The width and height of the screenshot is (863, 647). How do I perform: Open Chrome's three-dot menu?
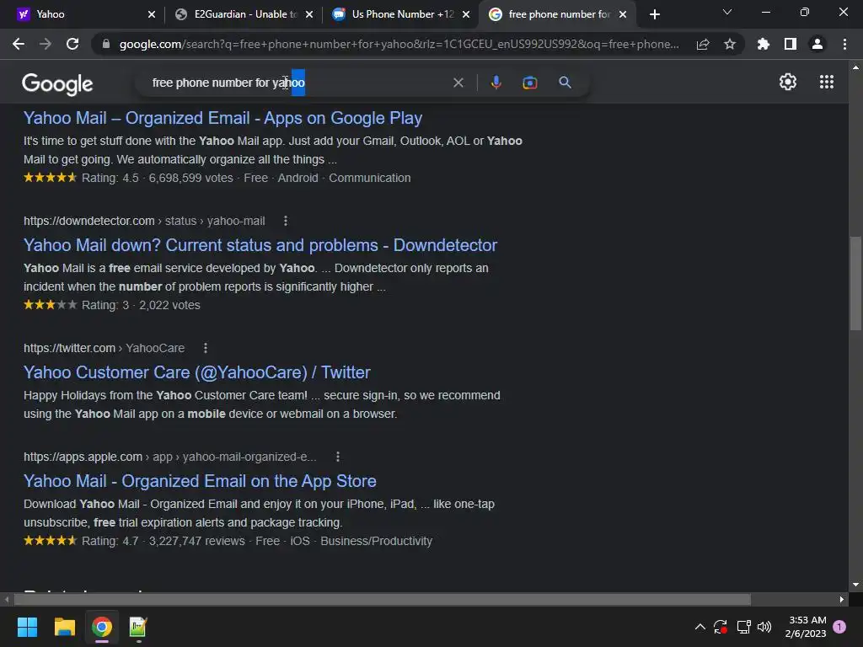(x=844, y=44)
